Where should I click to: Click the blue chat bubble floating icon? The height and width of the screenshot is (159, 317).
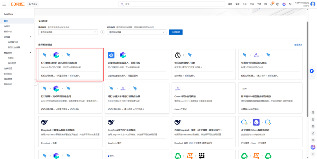(312, 71)
